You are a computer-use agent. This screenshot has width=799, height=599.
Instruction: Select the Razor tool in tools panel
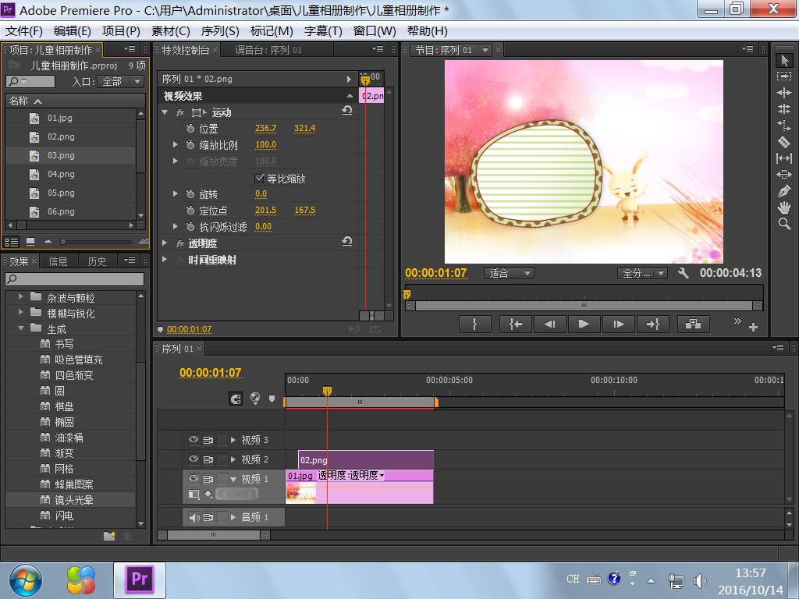coord(784,142)
